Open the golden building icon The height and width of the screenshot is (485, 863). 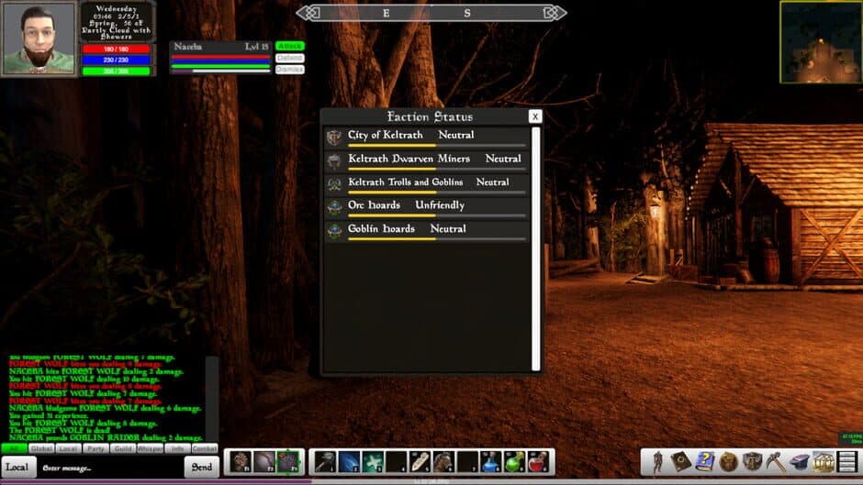point(823,462)
